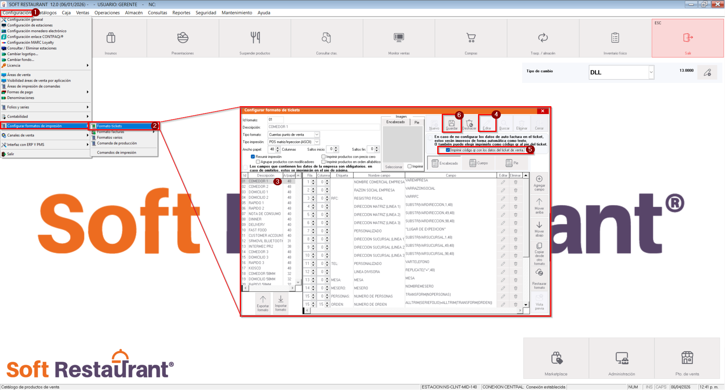Open the Marketplace module

(556, 359)
